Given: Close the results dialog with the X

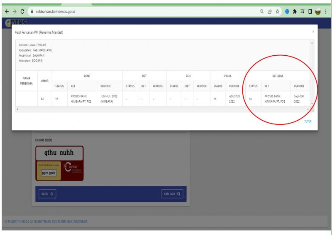Looking at the screenshot, I should [x=313, y=32].
